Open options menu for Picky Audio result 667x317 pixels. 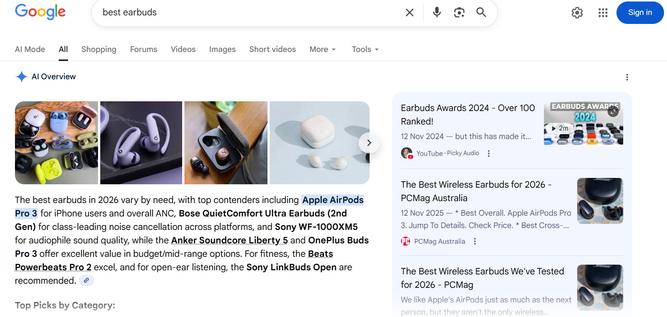tap(489, 153)
